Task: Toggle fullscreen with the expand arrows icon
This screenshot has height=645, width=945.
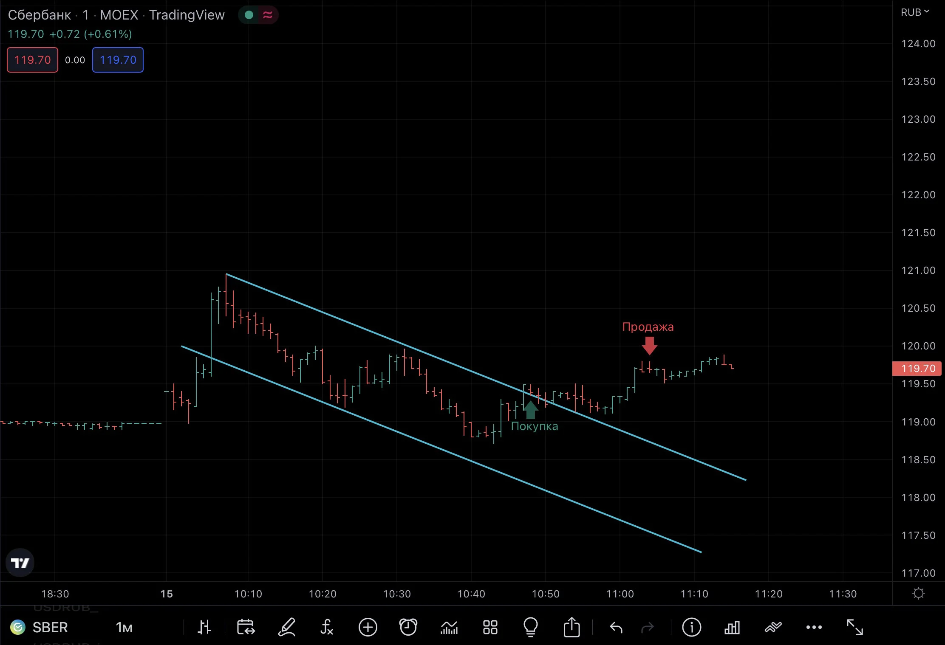Action: (x=854, y=627)
